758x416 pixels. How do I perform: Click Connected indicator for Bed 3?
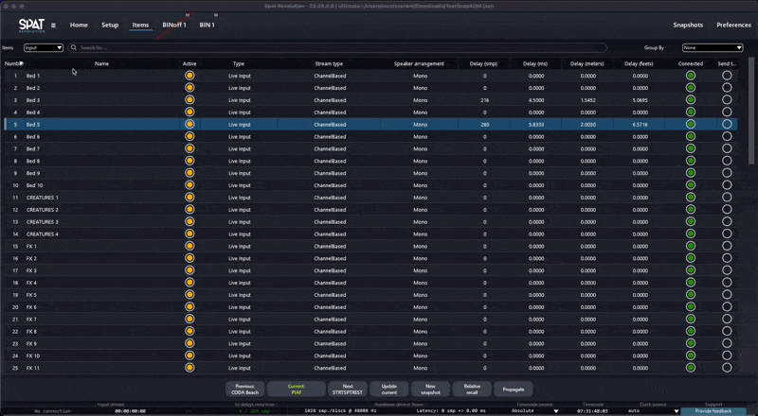[x=691, y=100]
